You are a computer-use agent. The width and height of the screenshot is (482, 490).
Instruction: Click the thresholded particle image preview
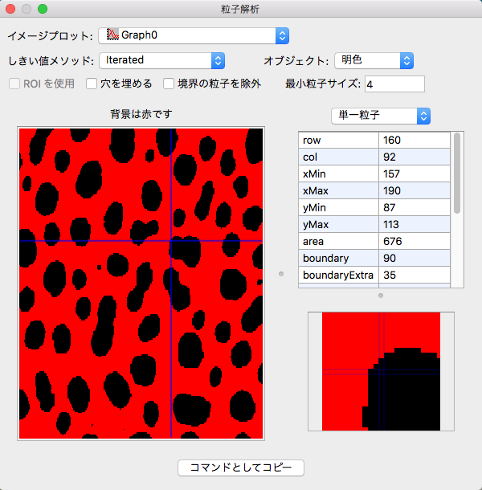tap(141, 284)
